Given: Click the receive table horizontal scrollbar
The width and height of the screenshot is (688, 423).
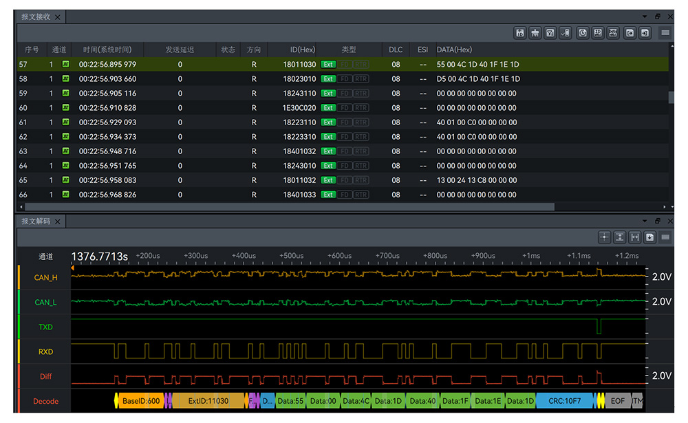Looking at the screenshot, I should 290,206.
